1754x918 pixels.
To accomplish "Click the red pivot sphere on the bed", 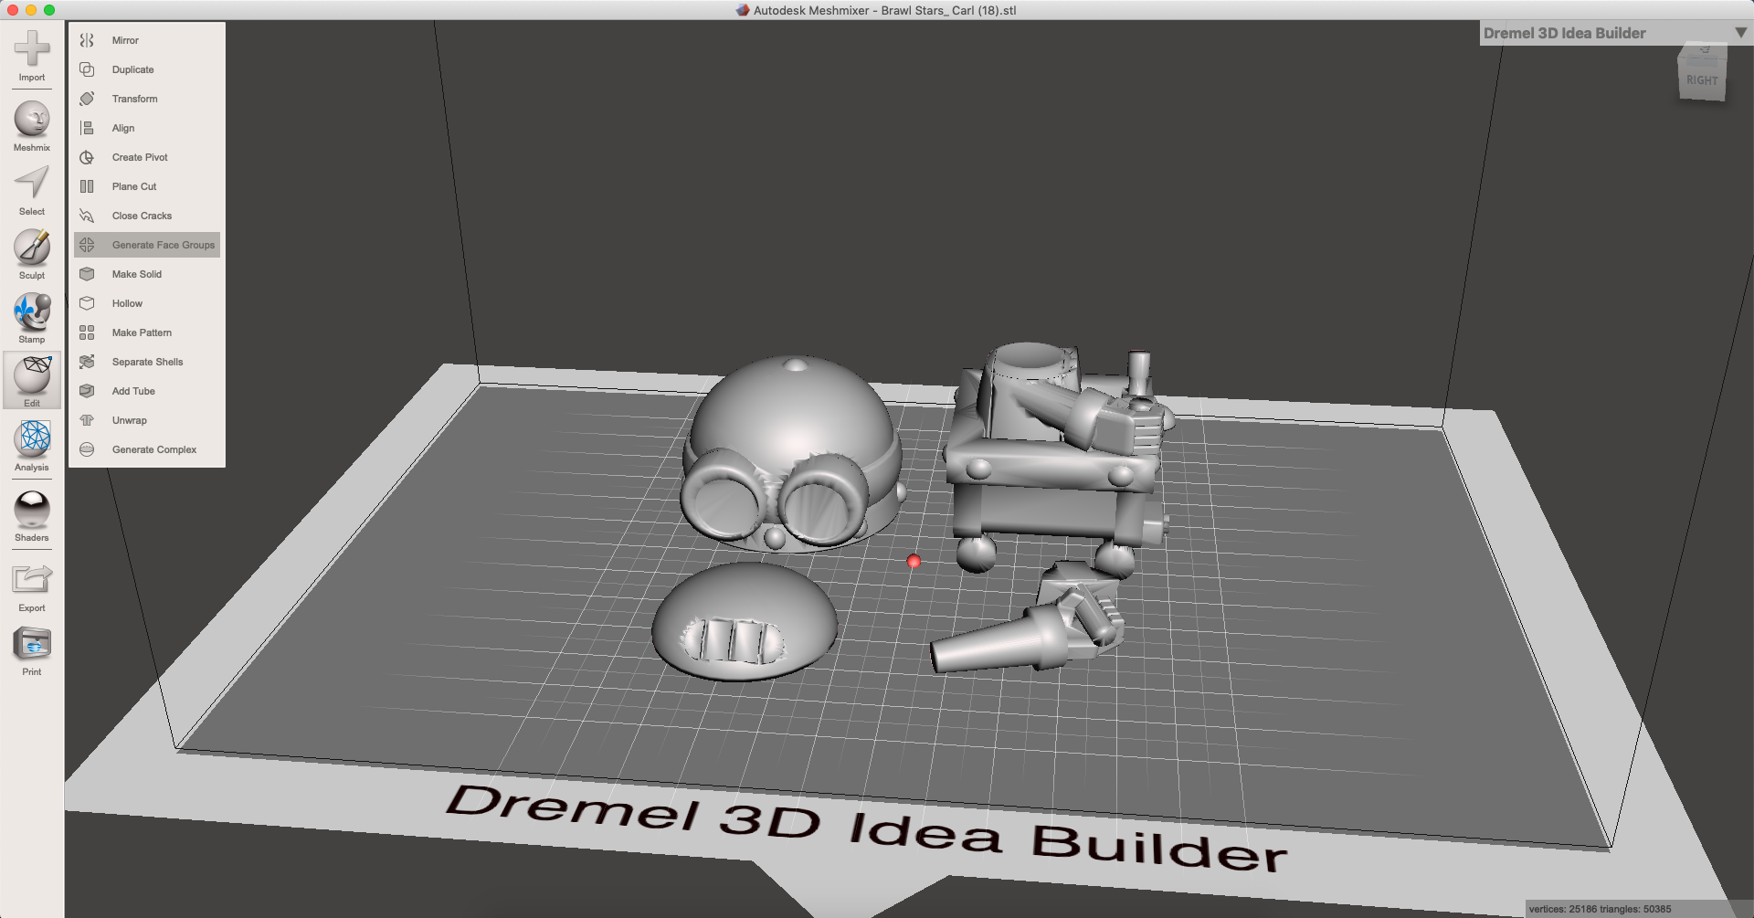I will coord(914,561).
